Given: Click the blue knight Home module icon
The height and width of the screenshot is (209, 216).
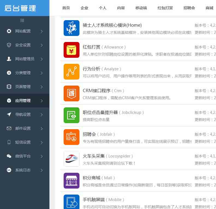Looking at the screenshot, I should coord(72,28).
